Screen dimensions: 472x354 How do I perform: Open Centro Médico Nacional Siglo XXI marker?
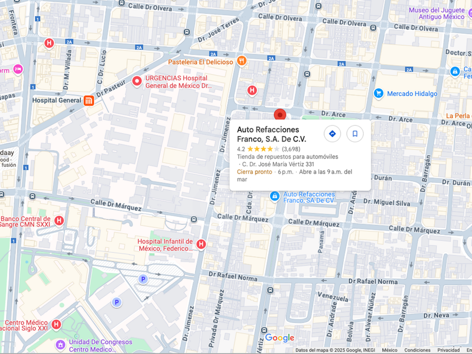pyautogui.click(x=56, y=325)
